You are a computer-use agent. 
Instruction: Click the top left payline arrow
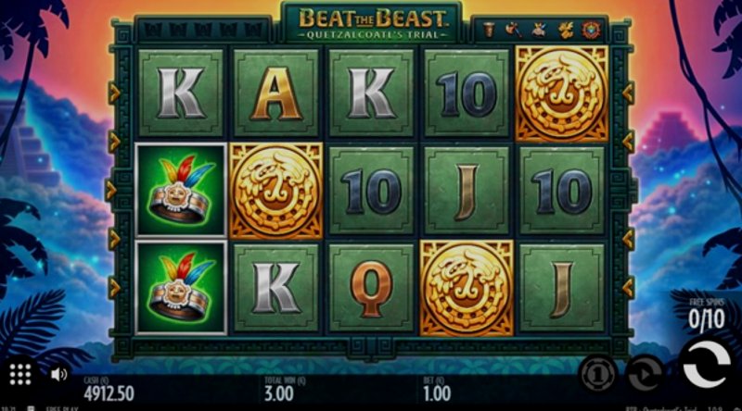tap(114, 93)
